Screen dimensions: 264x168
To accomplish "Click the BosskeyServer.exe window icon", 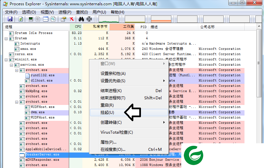I will [22, 155].
